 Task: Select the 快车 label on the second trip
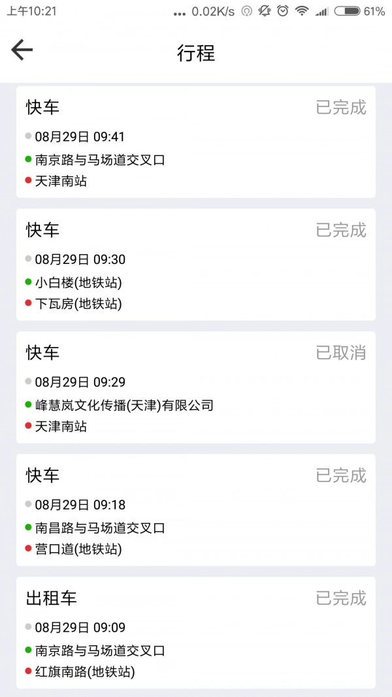[x=42, y=230]
